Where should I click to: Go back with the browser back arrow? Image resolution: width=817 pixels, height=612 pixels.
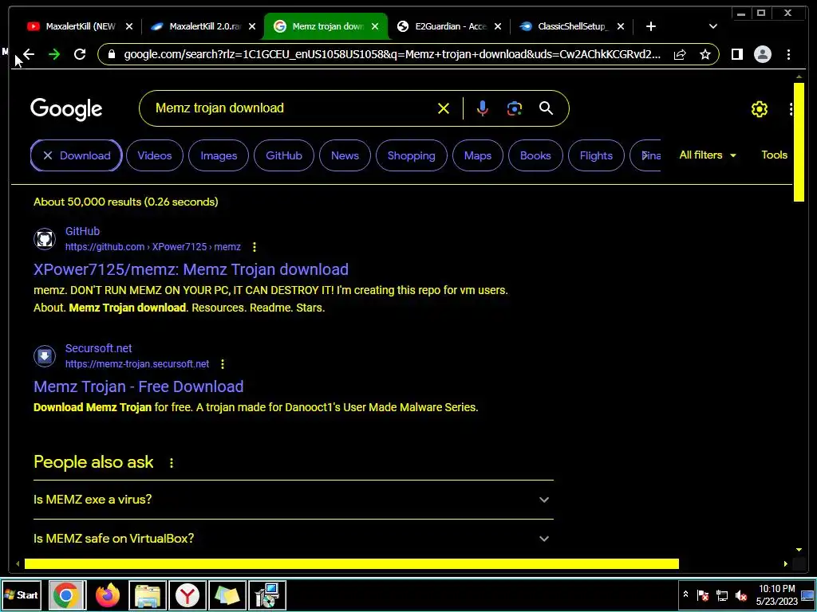tap(28, 54)
